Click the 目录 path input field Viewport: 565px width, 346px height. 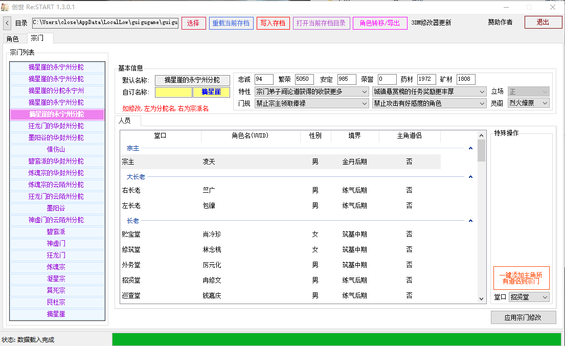[105, 23]
